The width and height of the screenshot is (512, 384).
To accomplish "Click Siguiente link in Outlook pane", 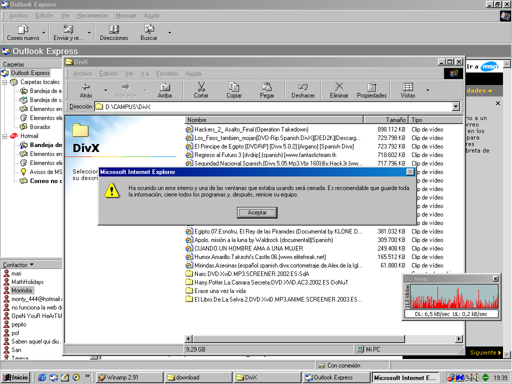I will tap(485, 352).
